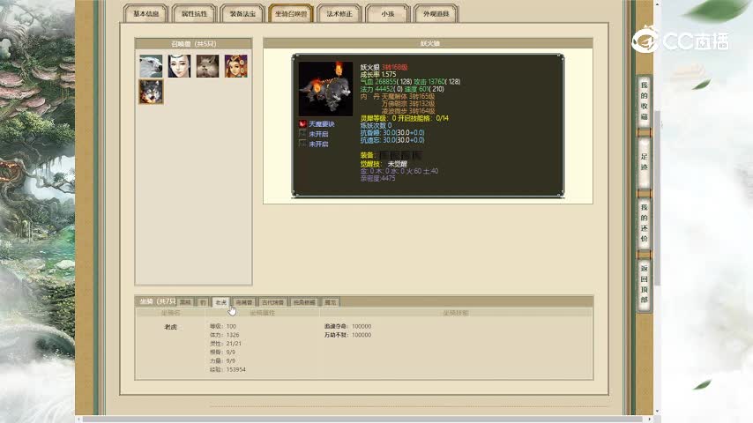Select the fire wolf summon portrait
Screen dimensions: 753x423
click(151, 92)
